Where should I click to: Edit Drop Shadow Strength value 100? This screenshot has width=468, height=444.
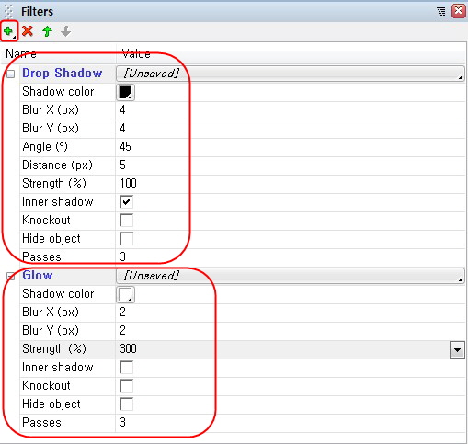click(128, 184)
